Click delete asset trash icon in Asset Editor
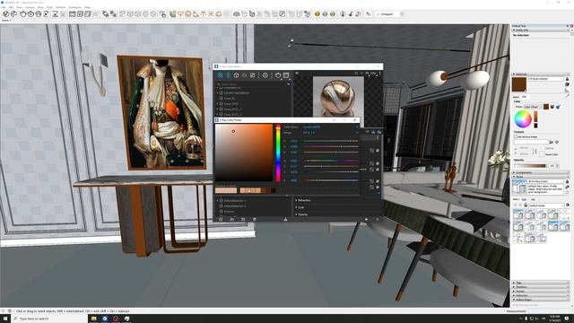Screen dimensions: 574x323 [x=255, y=219]
